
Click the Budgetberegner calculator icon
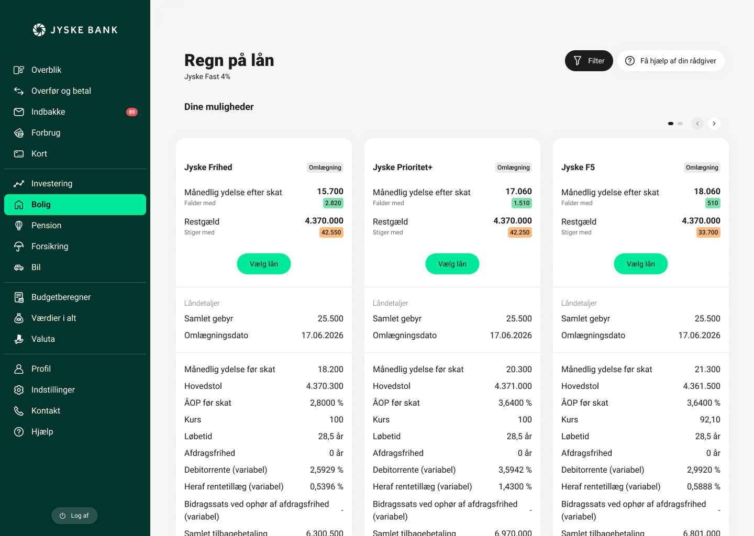(19, 297)
